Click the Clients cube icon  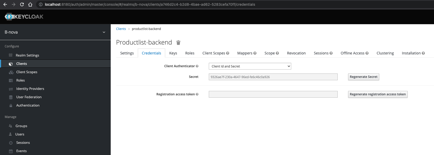point(11,64)
